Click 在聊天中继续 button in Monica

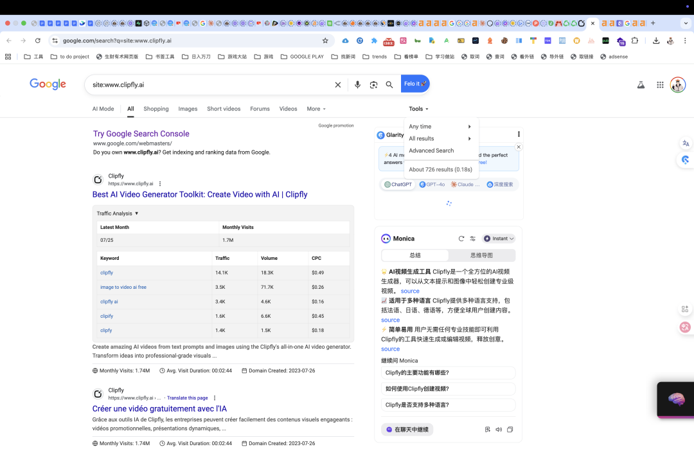407,430
